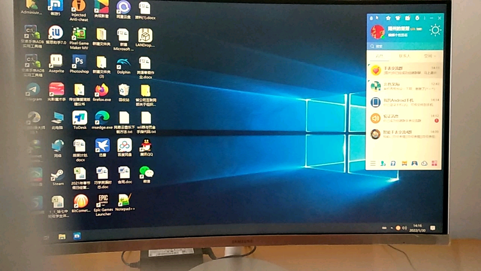The height and width of the screenshot is (271, 481).
Task: Open File Explorer in the taskbar
Action: point(62,237)
